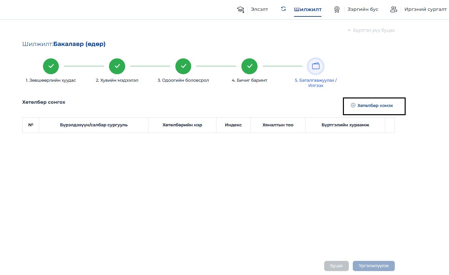Click the Хяналтын тоо column header
Screen dimensions: 449x275
pyautogui.click(x=278, y=125)
